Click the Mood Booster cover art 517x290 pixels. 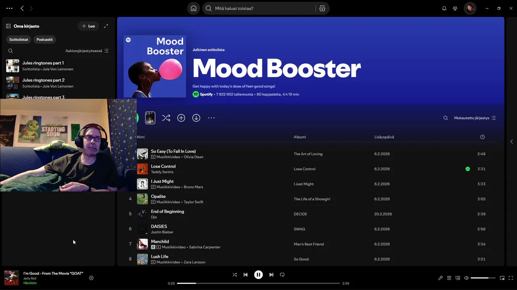click(155, 66)
